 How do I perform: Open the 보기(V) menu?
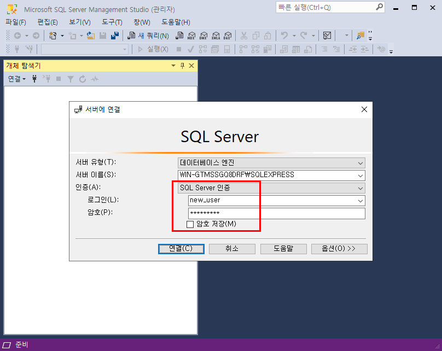coord(80,22)
